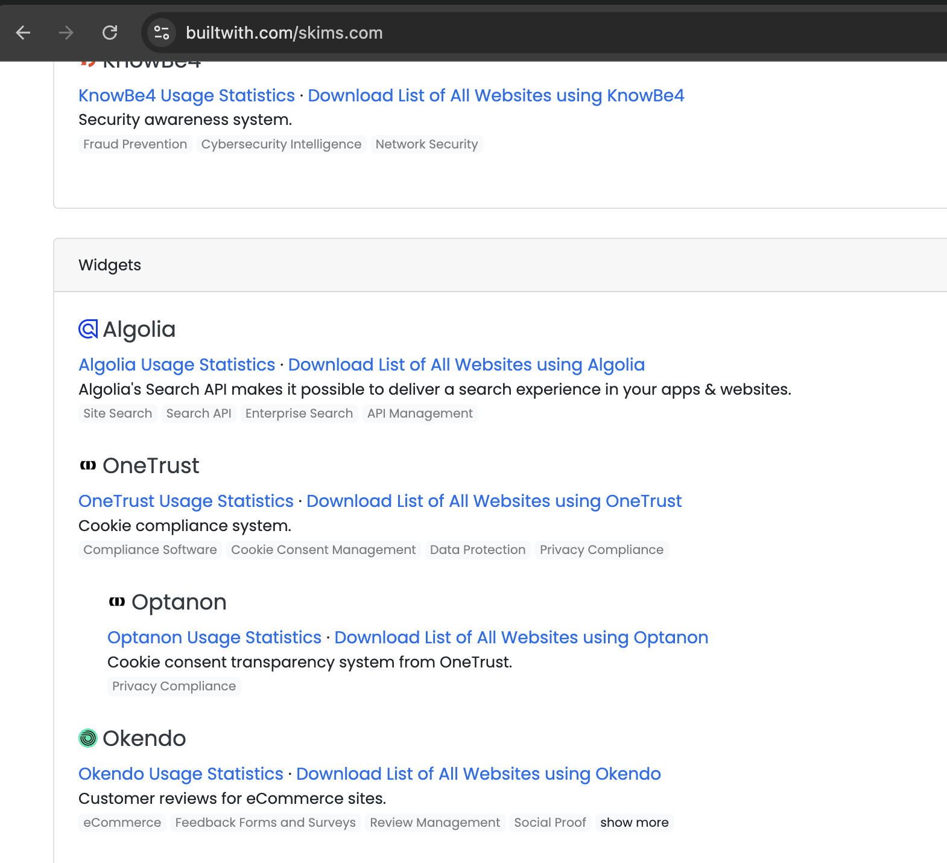This screenshot has height=863, width=947.
Task: Open Okendo Usage Statistics link
Action: (x=181, y=774)
